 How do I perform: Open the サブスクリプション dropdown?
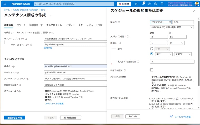(76, 39)
